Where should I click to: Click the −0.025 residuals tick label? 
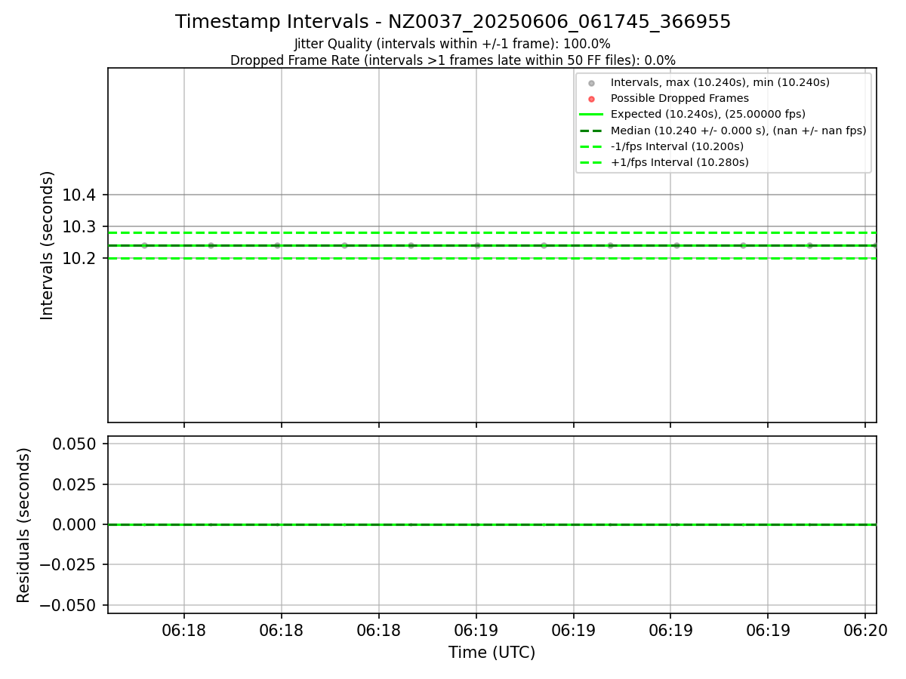click(x=66, y=565)
